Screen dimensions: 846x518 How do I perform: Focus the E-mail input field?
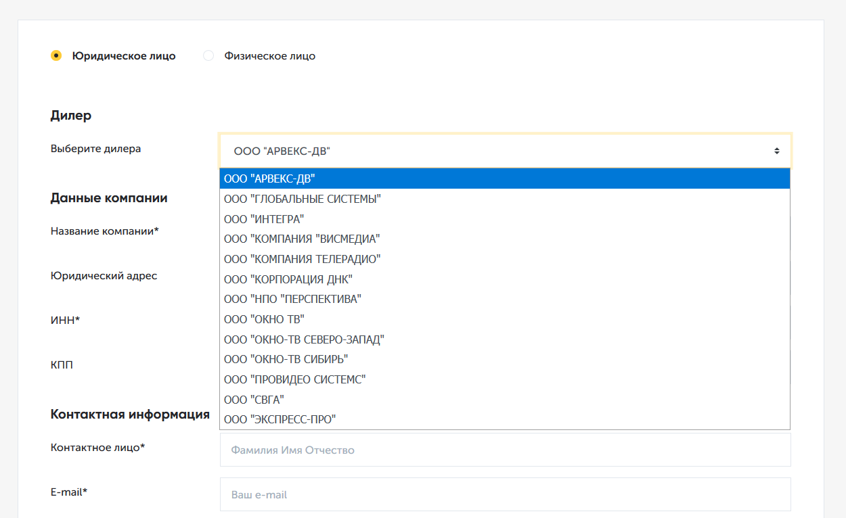tap(505, 494)
